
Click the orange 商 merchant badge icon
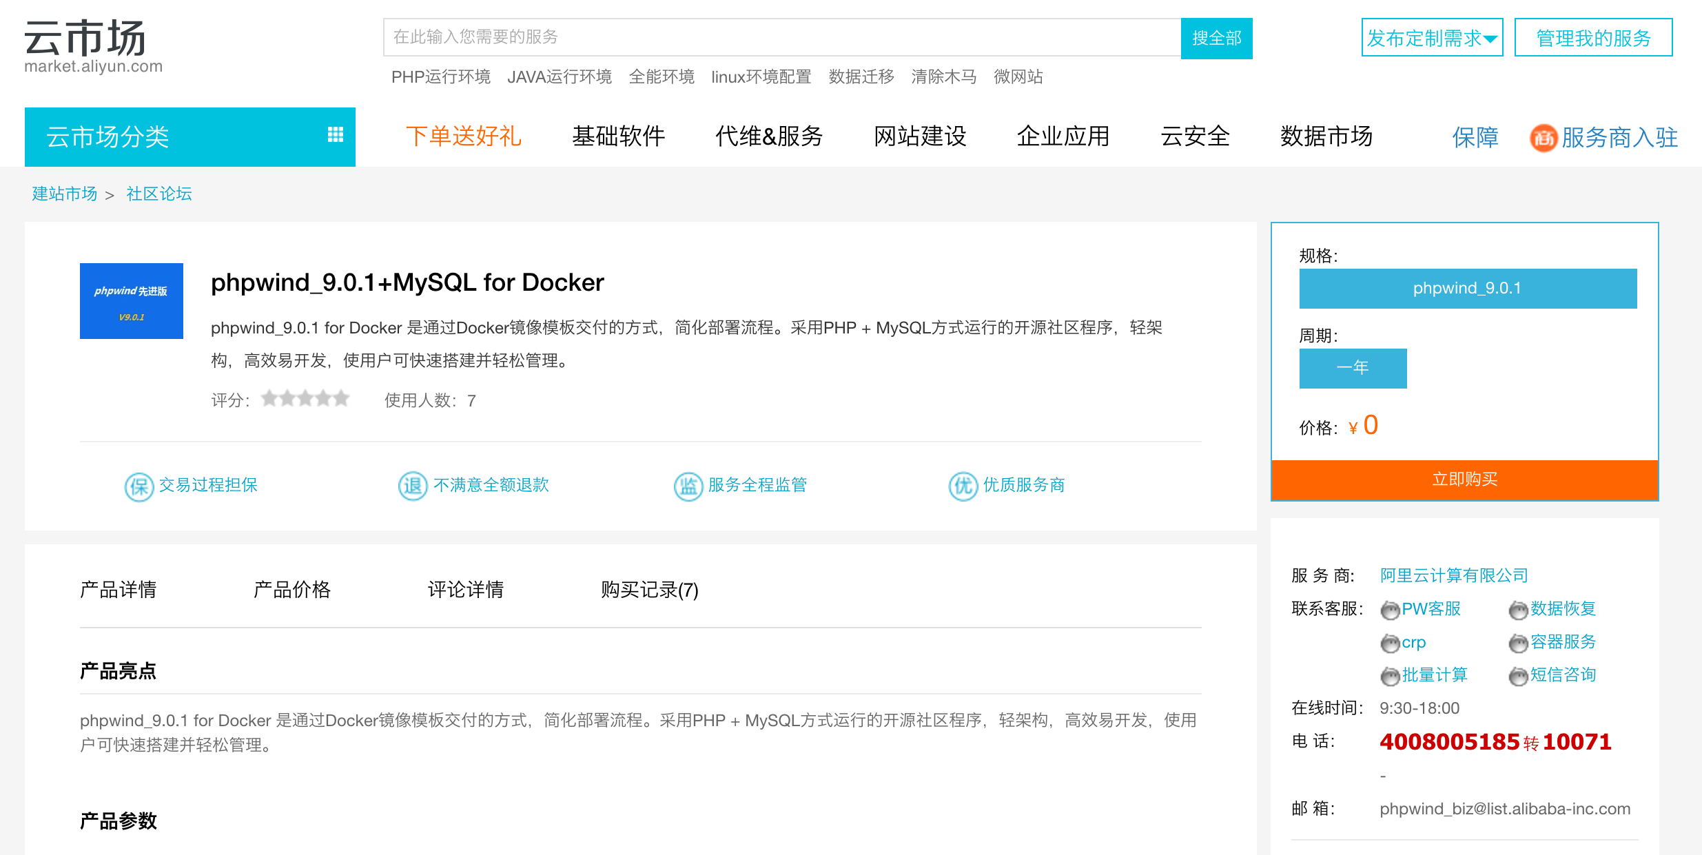click(x=1544, y=138)
